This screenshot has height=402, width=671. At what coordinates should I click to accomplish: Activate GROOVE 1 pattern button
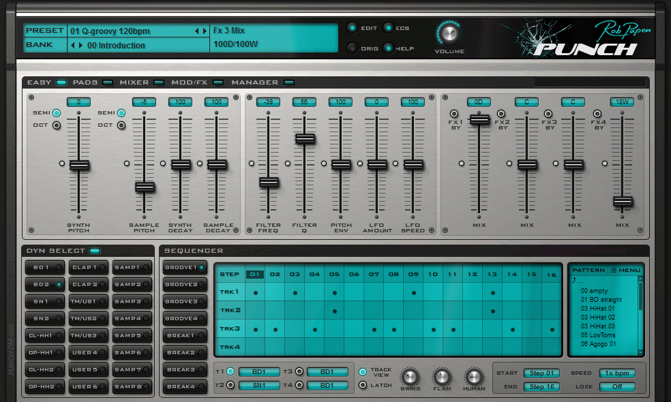click(185, 267)
